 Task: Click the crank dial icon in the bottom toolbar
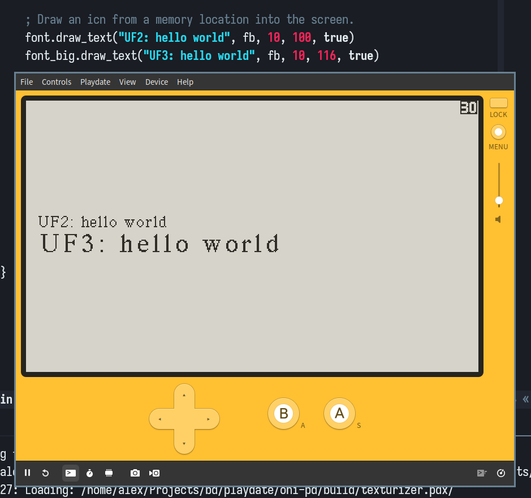coord(500,473)
